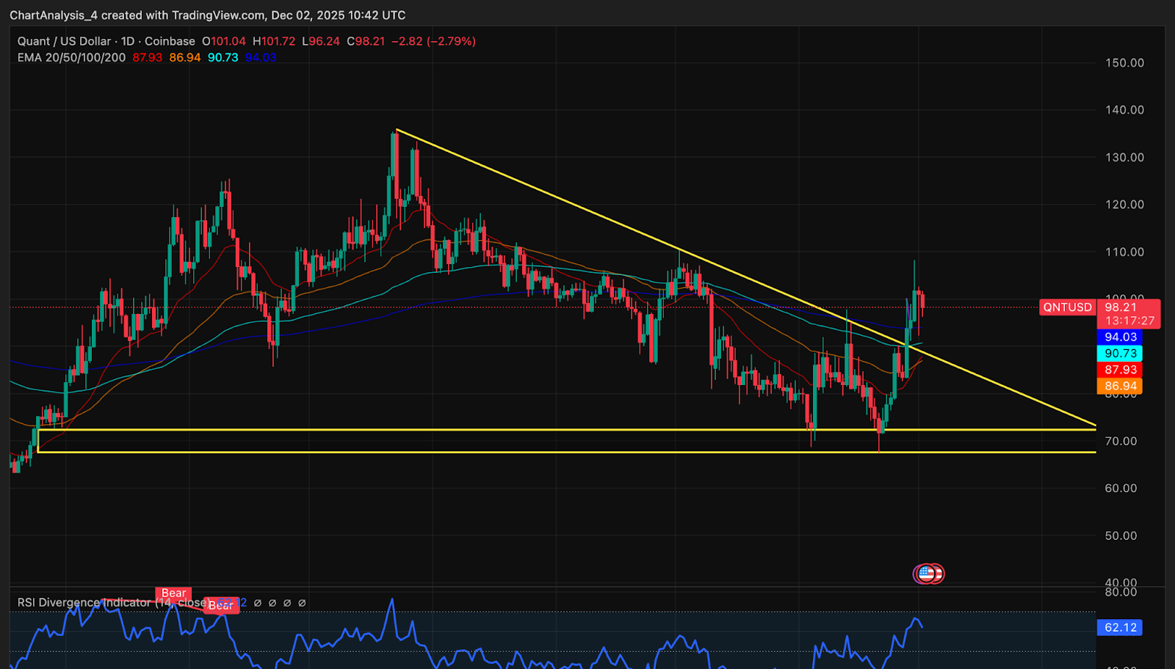Screen dimensions: 1175x669
Task: Click the 150.00 price scale label
Action: (1124, 63)
